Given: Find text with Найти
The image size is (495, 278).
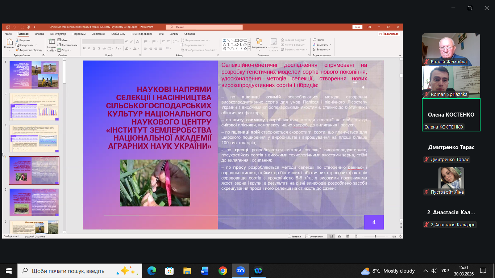Looking at the screenshot, I should coord(318,40).
